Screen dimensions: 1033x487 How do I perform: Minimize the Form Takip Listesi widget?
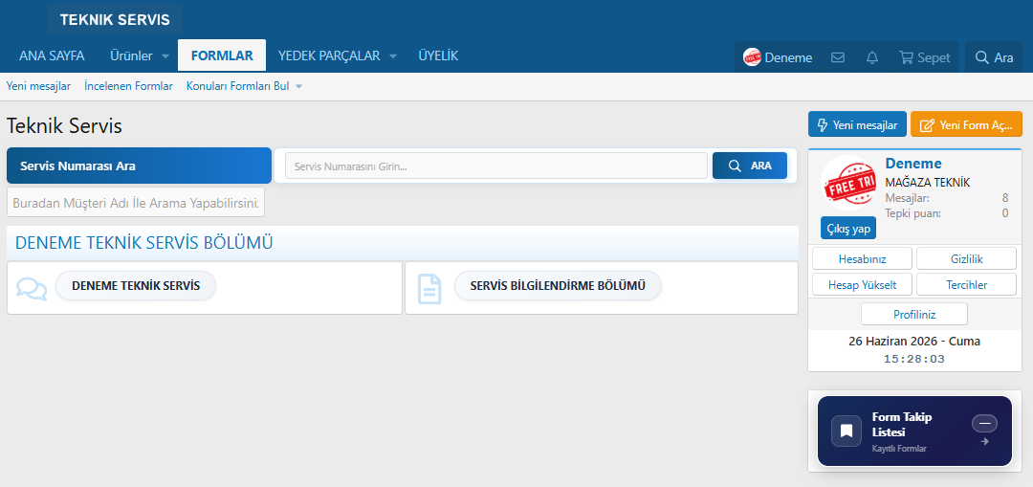click(984, 423)
